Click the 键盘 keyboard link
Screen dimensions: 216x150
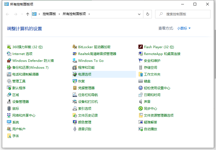click(147, 81)
